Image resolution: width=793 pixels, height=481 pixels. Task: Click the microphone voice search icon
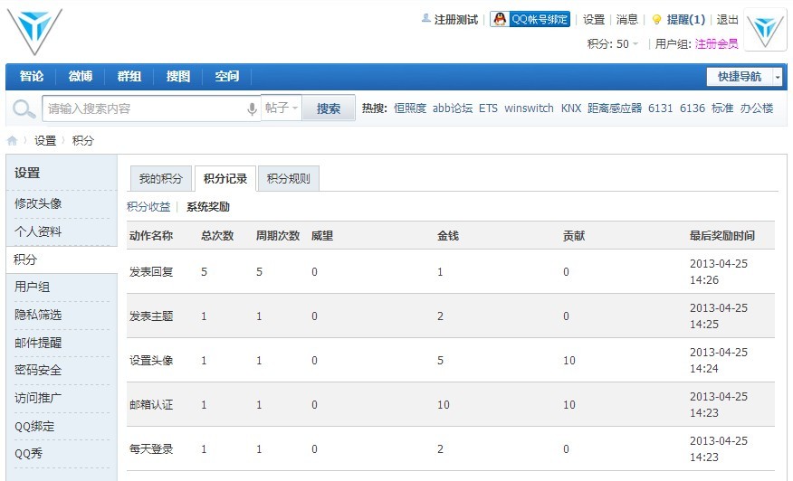point(252,108)
